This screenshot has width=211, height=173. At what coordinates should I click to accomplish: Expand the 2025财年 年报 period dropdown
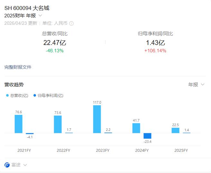click(x=40, y=15)
